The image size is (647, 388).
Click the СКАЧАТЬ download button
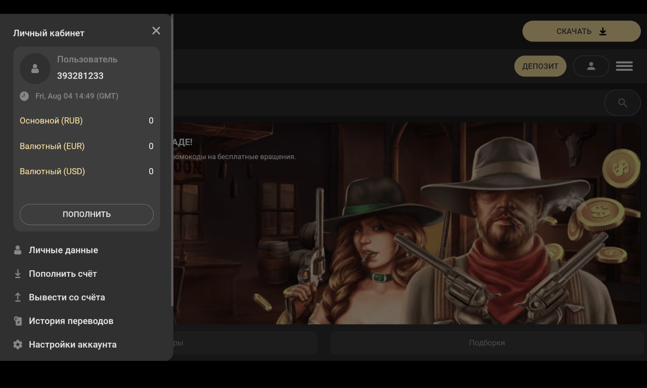pos(581,31)
